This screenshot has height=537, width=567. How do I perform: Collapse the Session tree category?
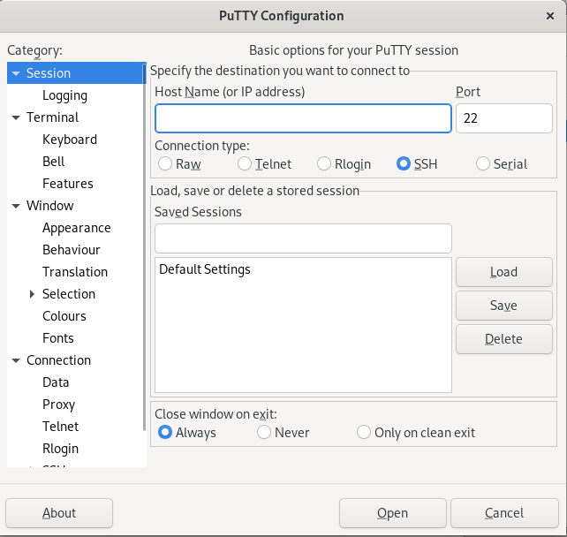click(x=16, y=73)
